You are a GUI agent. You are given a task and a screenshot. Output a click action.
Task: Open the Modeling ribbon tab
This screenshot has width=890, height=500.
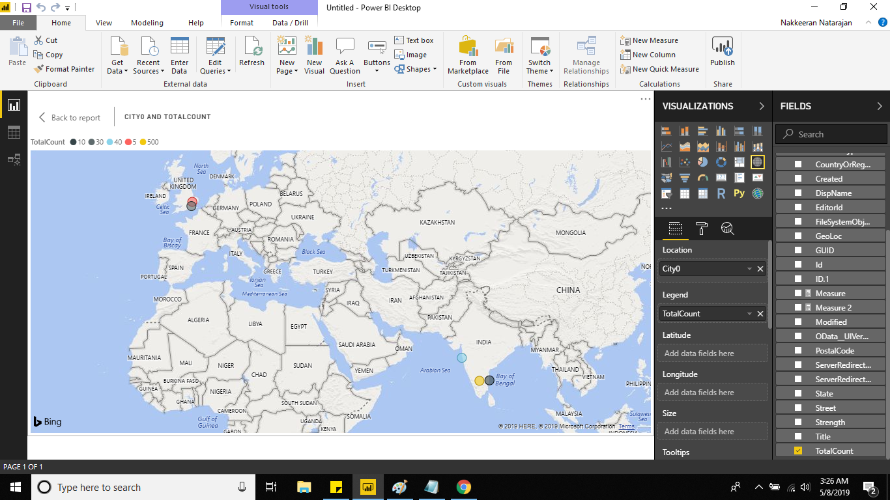pos(147,23)
